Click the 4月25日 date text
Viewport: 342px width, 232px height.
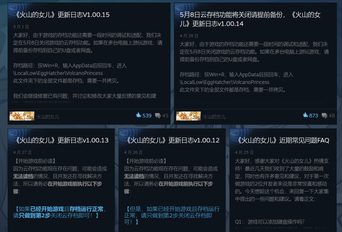point(244,152)
